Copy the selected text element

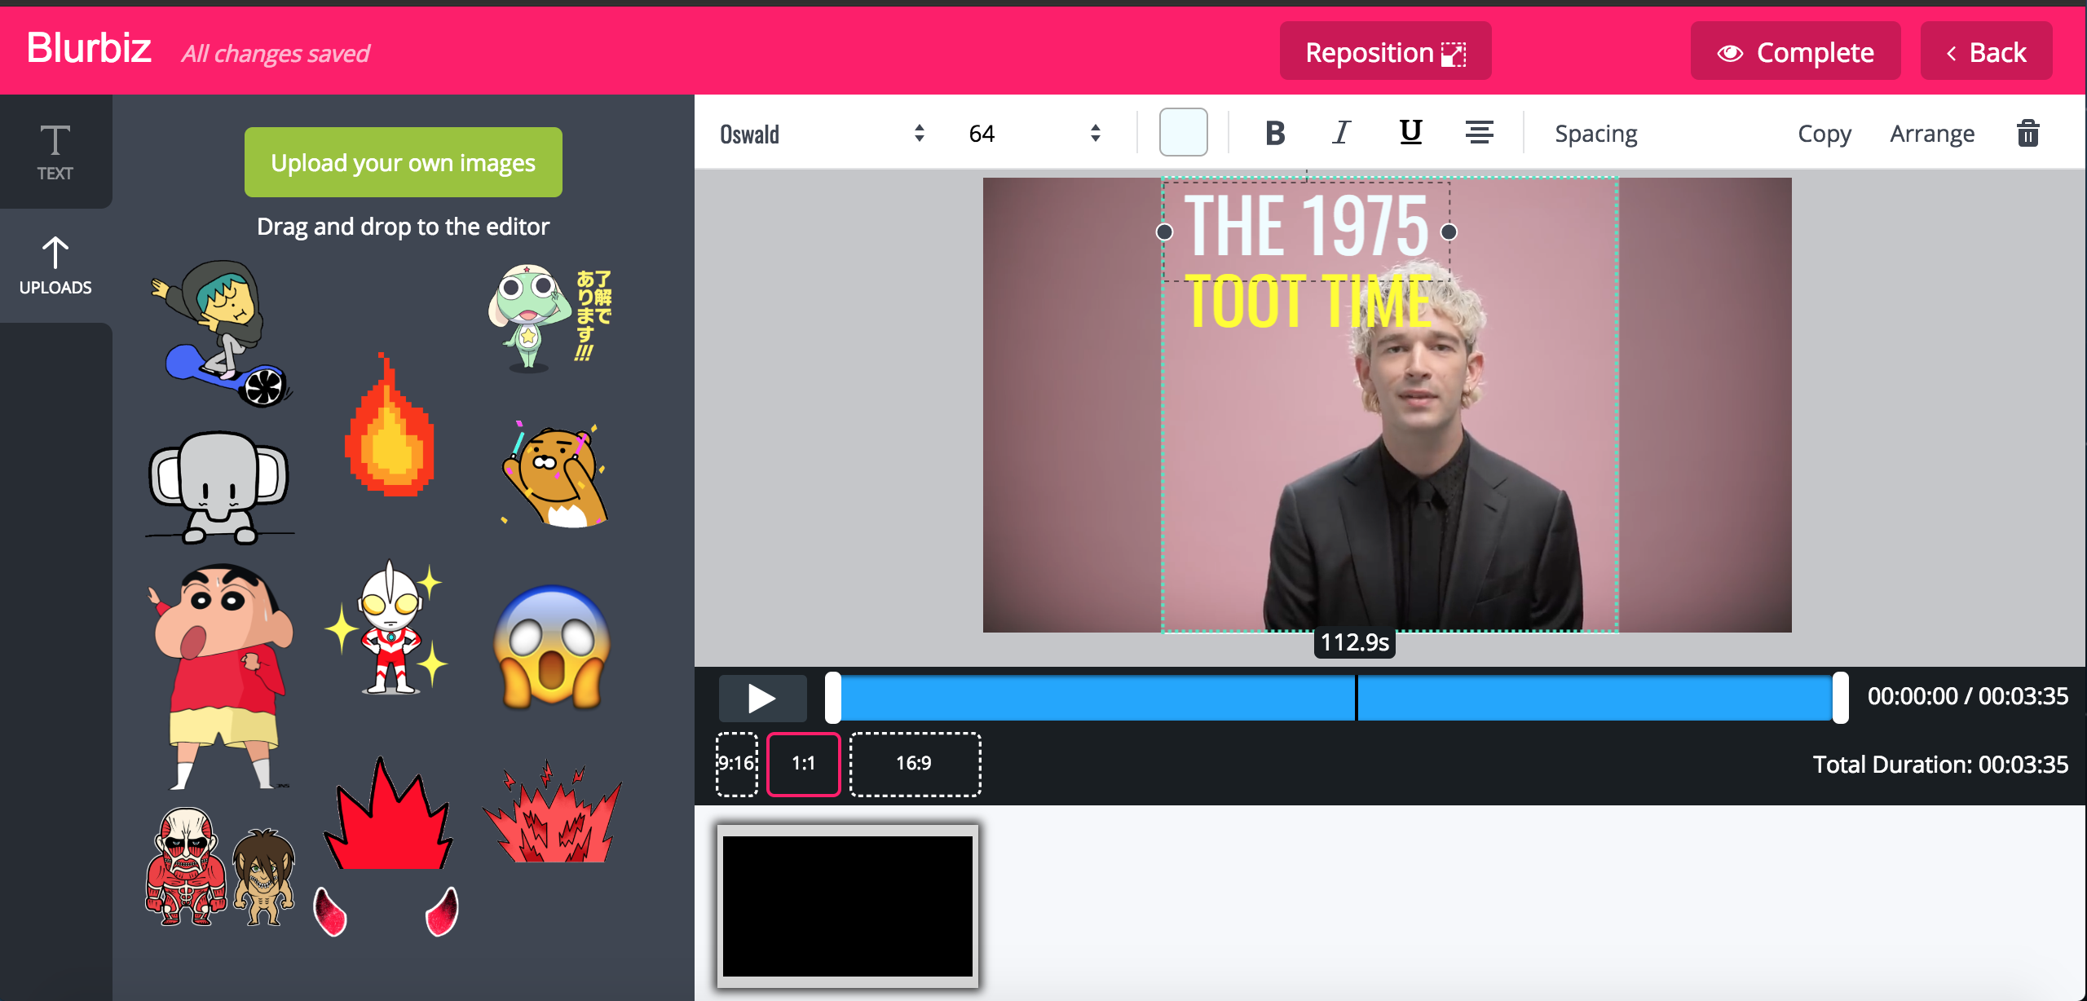coord(1824,134)
